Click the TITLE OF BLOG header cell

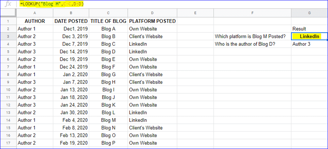[x=108, y=21]
